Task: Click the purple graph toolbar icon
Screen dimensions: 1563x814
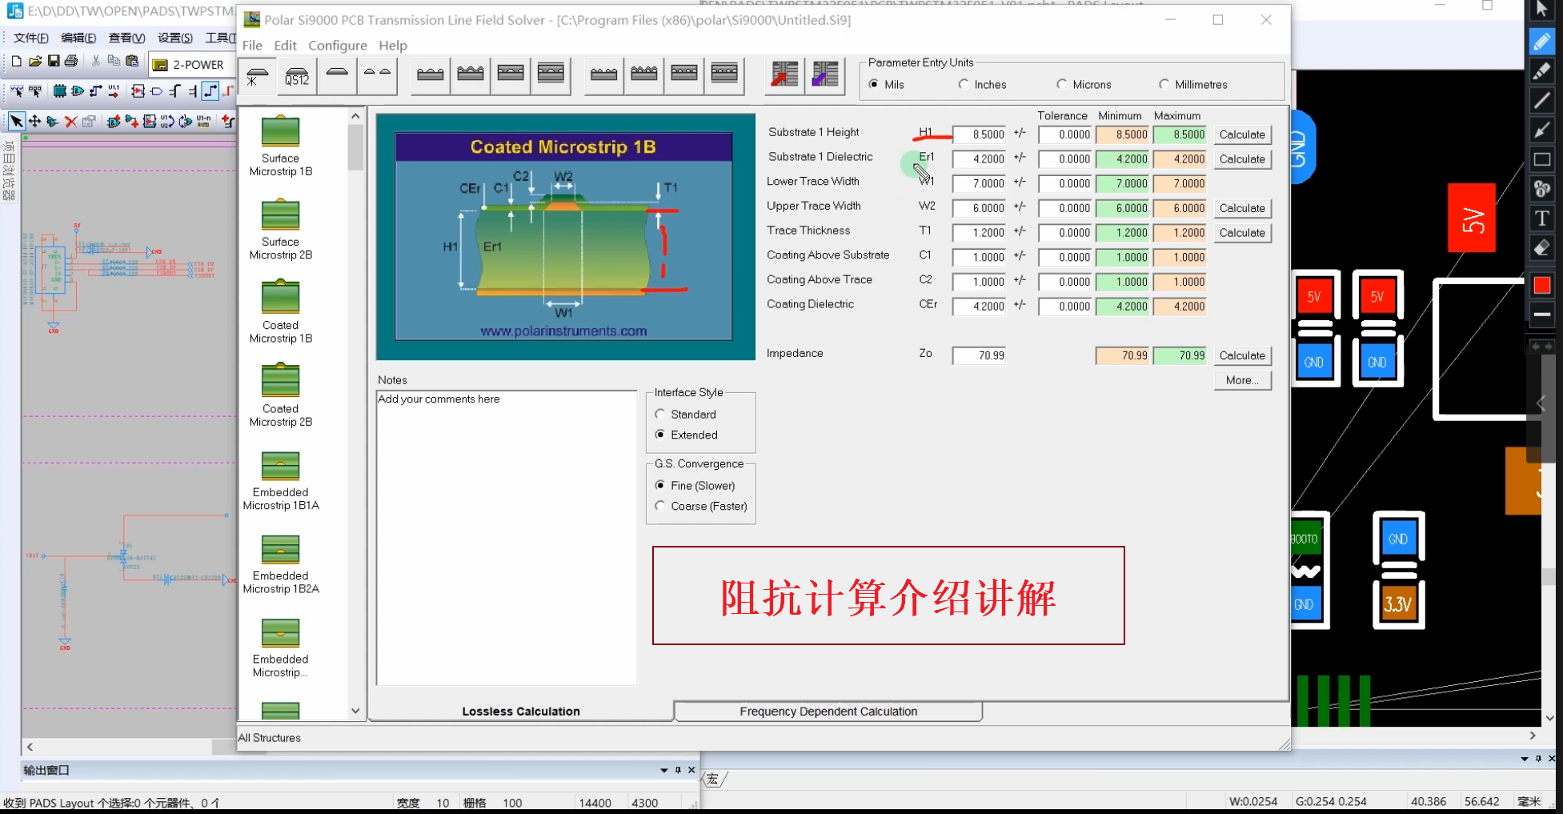Action: click(825, 74)
